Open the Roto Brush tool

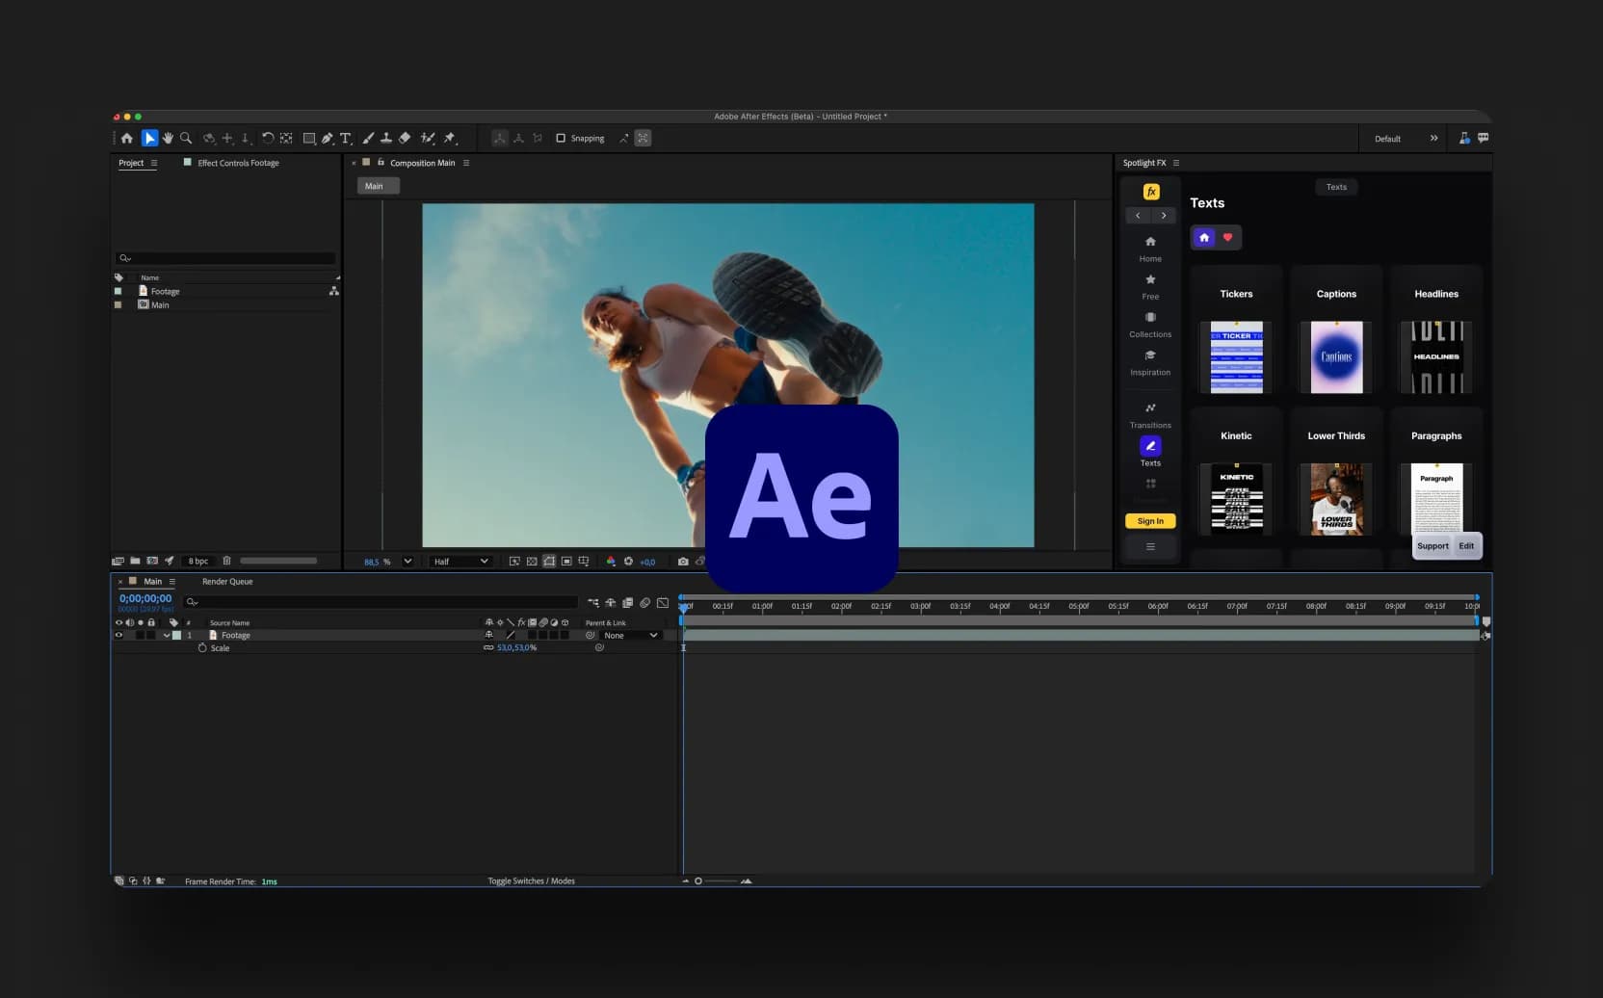click(428, 138)
